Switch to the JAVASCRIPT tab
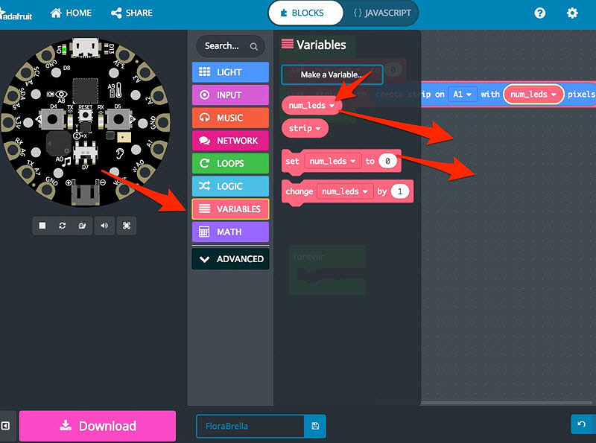 tap(381, 13)
